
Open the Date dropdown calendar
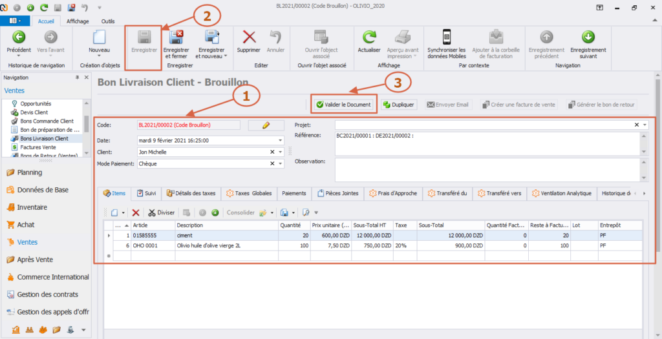[281, 140]
